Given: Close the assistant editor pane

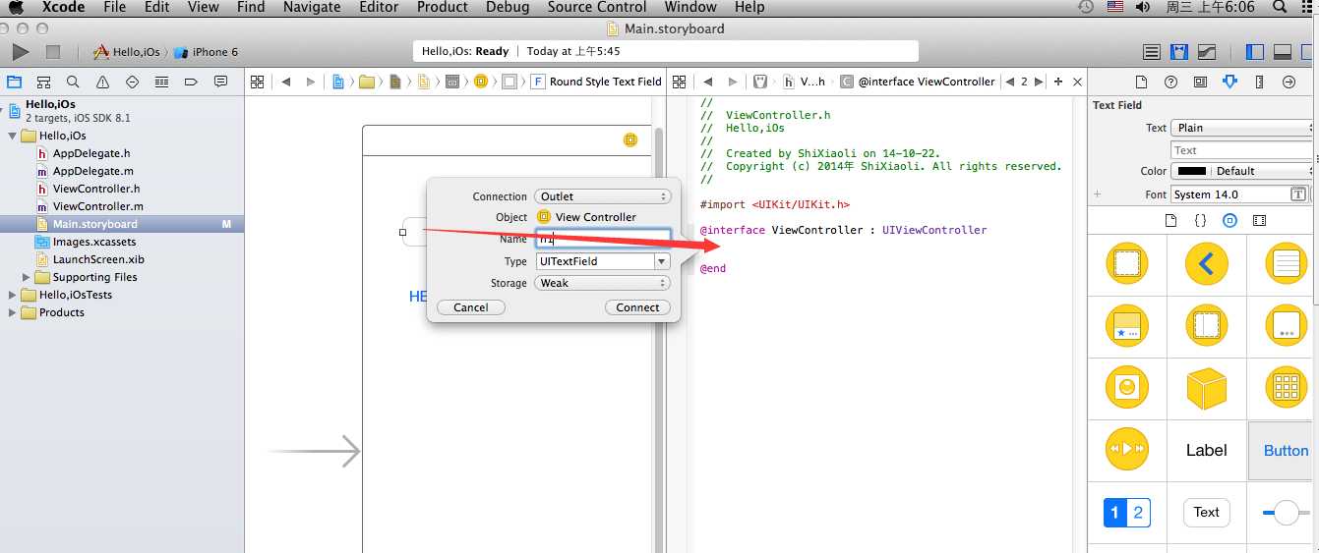Looking at the screenshot, I should point(1077,82).
